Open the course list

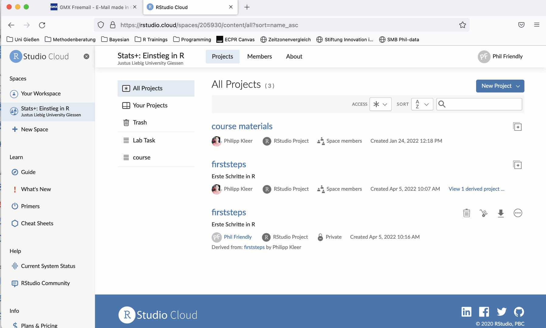tap(156, 157)
